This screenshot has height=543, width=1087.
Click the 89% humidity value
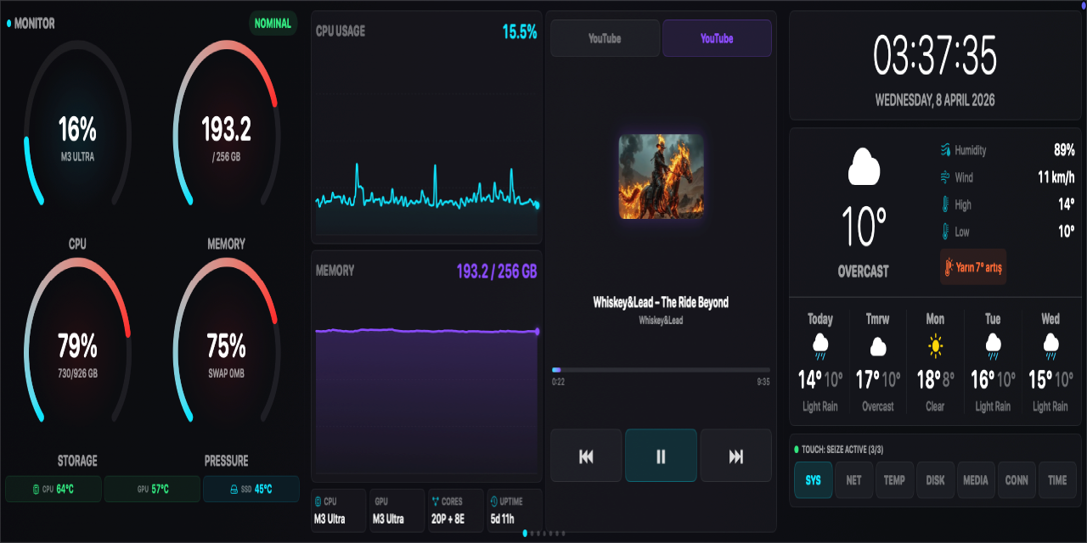coord(1064,150)
